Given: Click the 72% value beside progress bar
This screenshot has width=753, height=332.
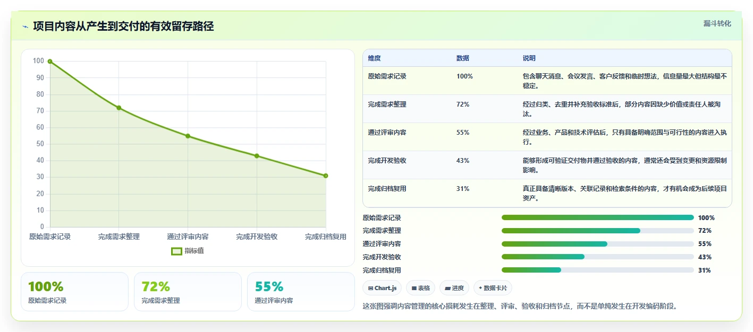Looking at the screenshot, I should (x=705, y=231).
